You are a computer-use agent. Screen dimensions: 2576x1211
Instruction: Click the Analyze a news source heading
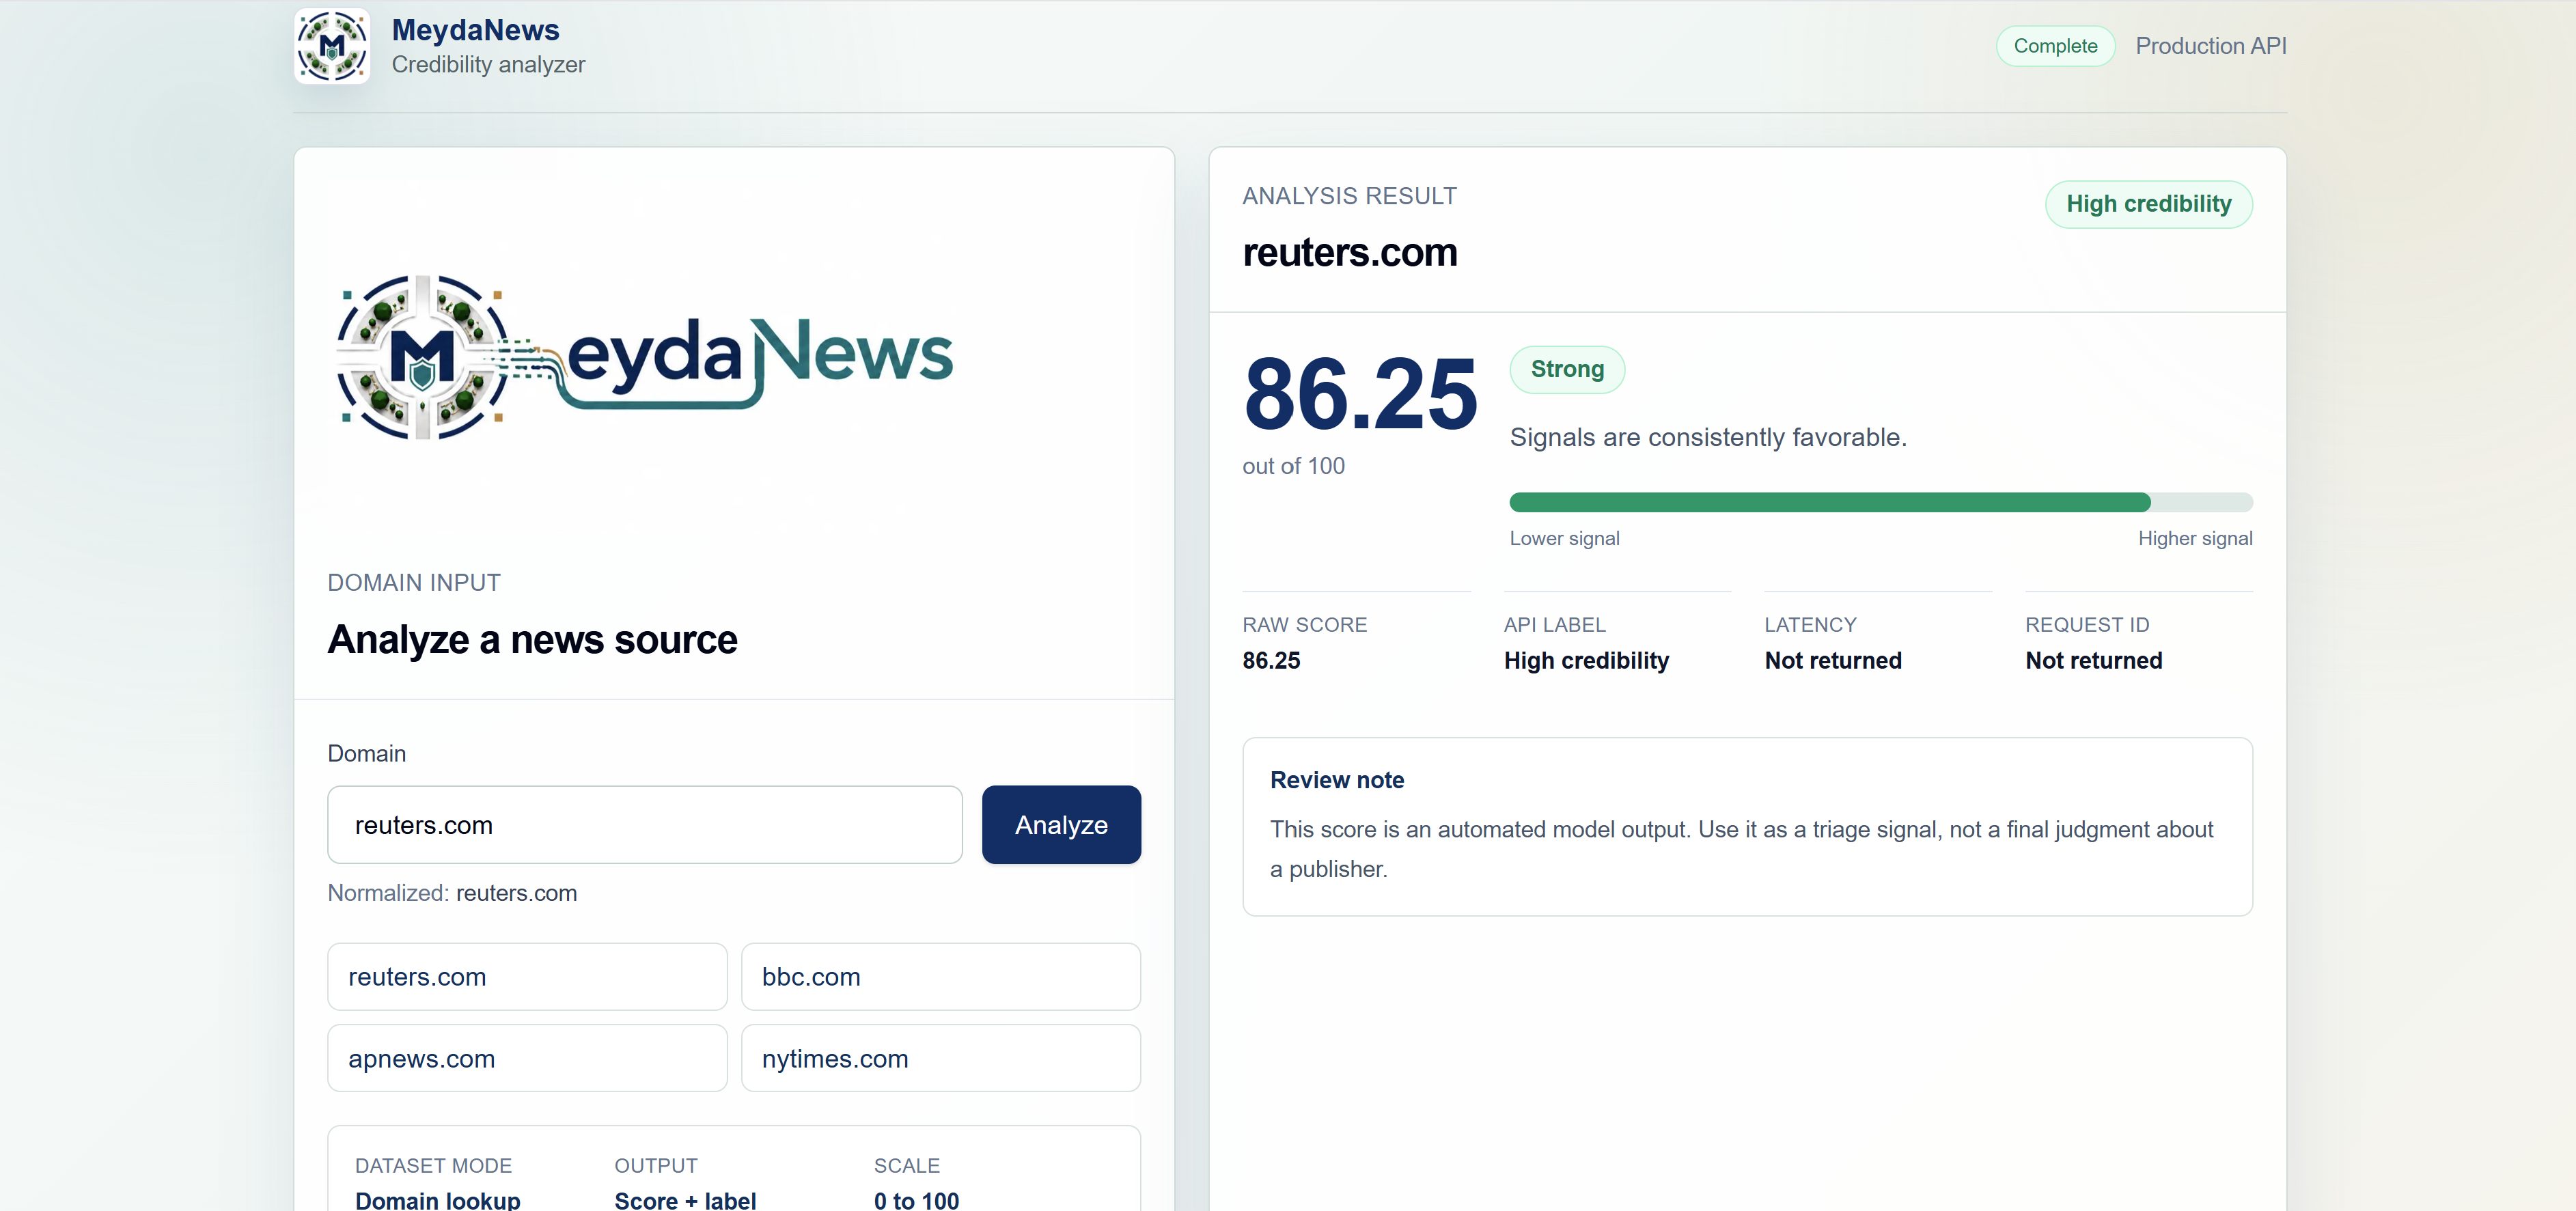coord(532,639)
